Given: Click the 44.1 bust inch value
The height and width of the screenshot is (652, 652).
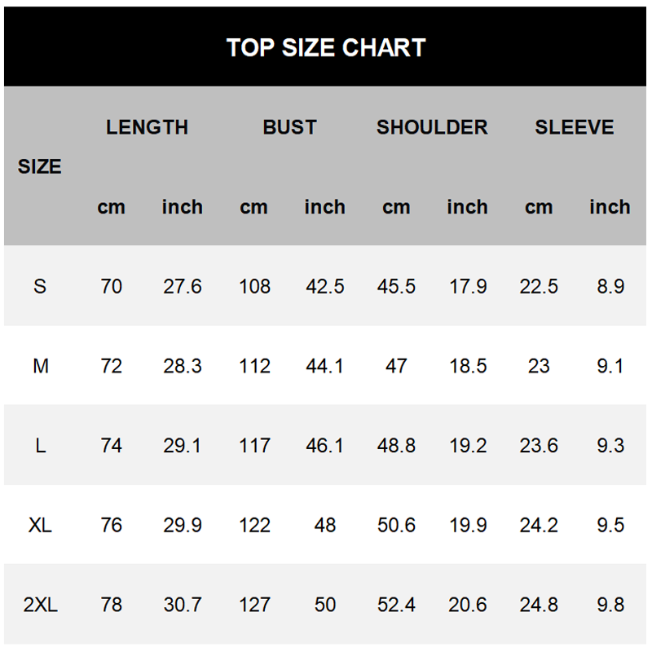Looking at the screenshot, I should (x=324, y=366).
